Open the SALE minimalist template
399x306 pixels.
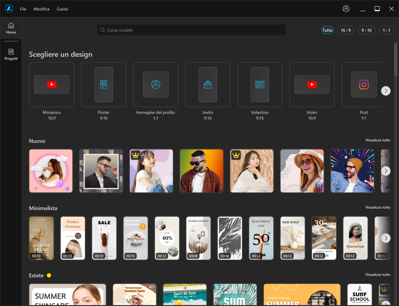pyautogui.click(x=104, y=238)
